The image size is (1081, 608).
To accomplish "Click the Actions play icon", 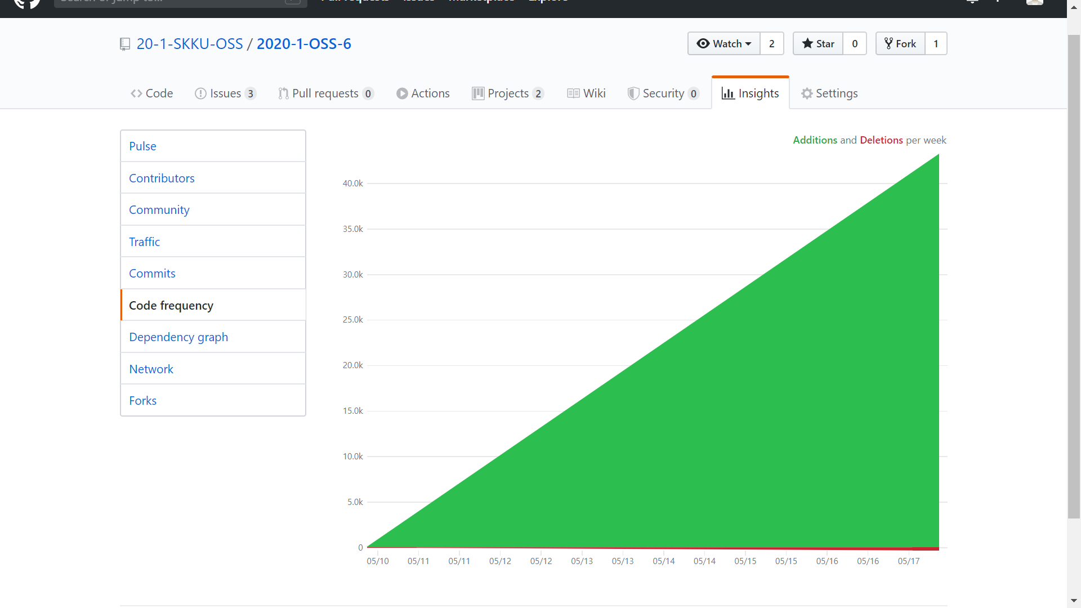I will click(x=402, y=93).
